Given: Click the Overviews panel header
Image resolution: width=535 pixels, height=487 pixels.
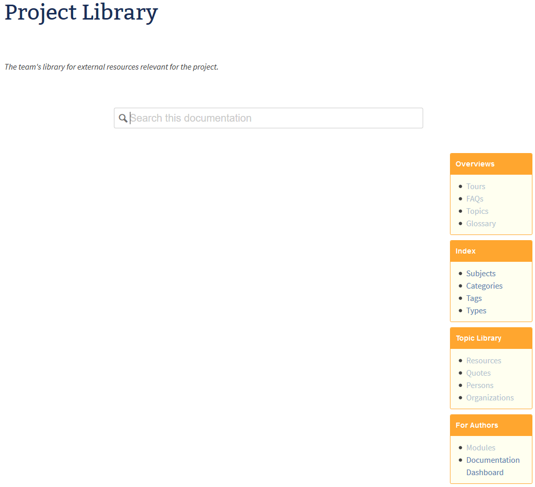Looking at the screenshot, I should point(491,164).
